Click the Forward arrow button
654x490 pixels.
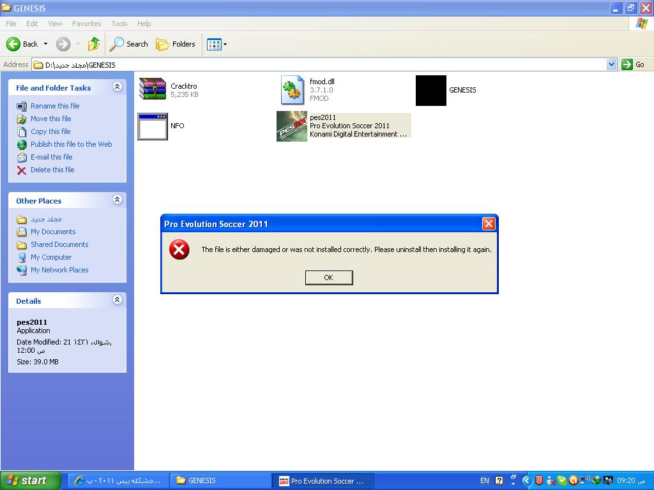pyautogui.click(x=63, y=44)
